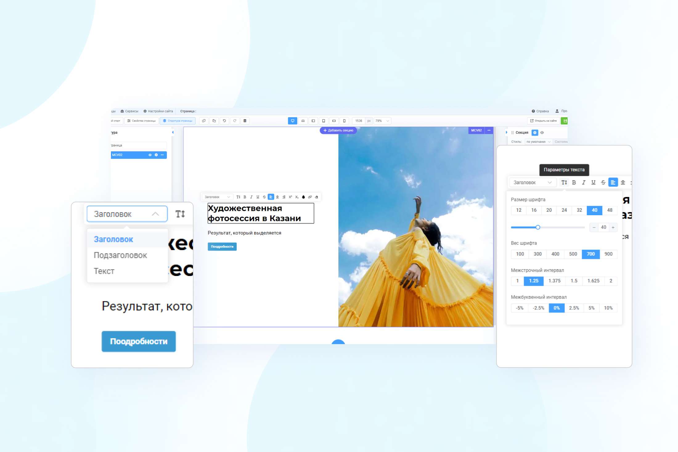Image resolution: width=678 pixels, height=452 pixels.
Task: Click font size slider handle
Action: (x=538, y=228)
